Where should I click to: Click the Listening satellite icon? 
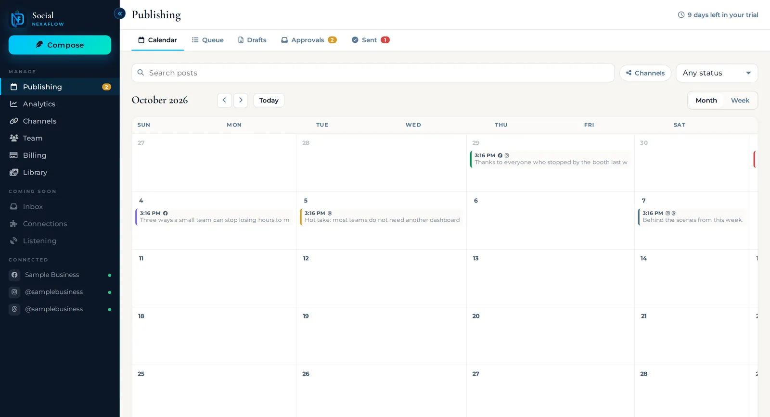[x=14, y=241]
